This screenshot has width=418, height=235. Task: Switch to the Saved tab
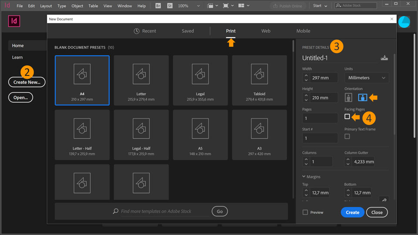188,31
